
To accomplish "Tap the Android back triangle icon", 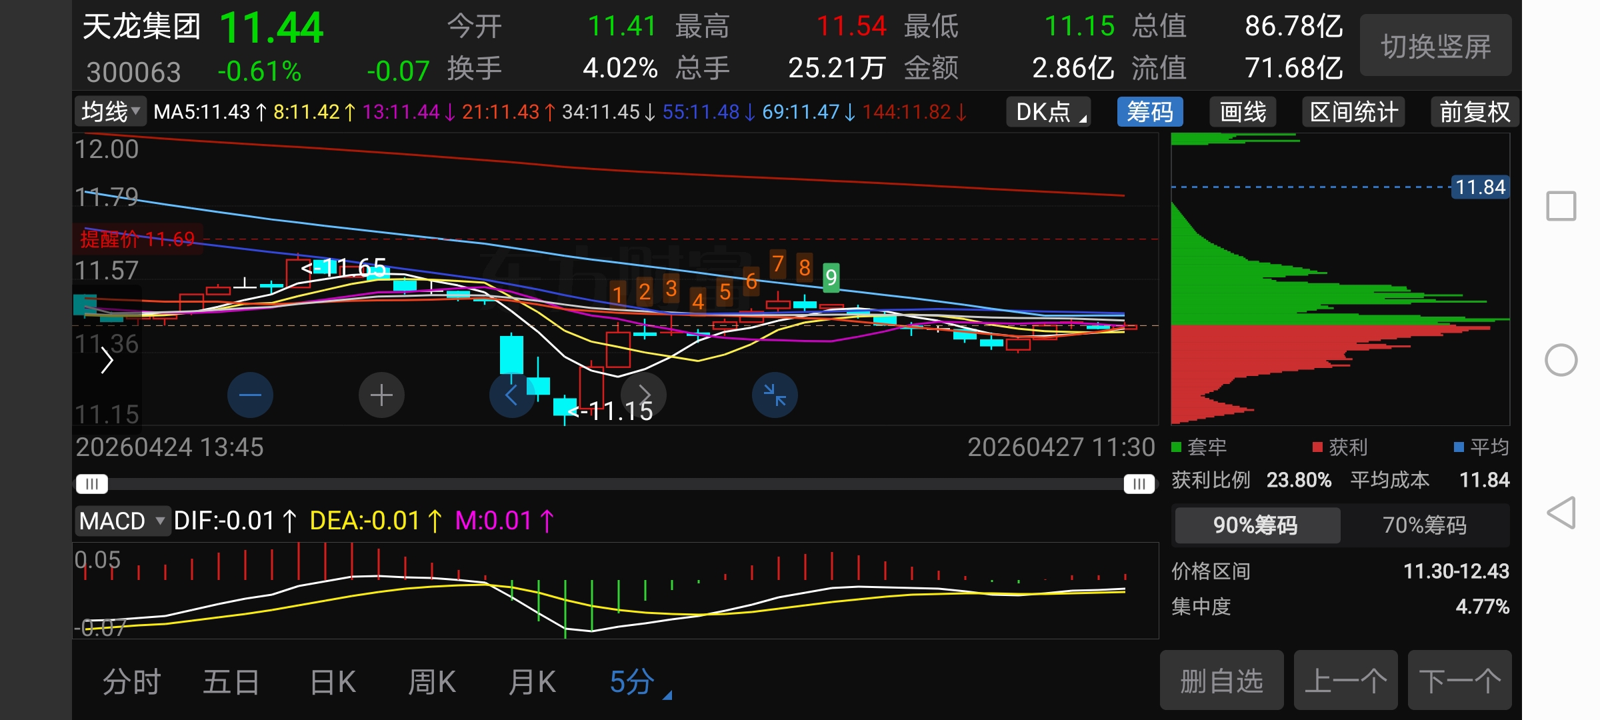I will click(x=1561, y=513).
